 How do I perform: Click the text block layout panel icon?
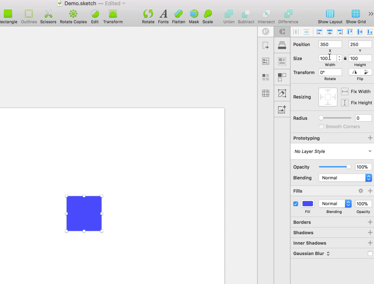tap(282, 61)
